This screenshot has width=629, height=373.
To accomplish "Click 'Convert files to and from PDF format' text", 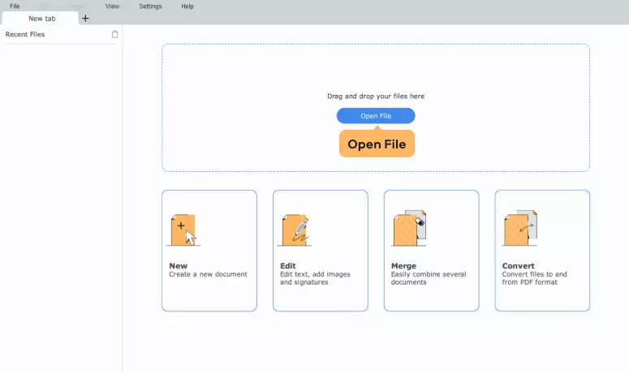I will (x=534, y=278).
